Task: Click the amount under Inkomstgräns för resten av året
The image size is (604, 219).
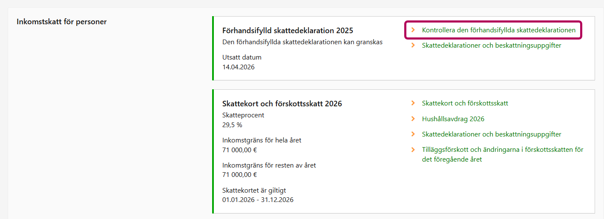Action: tap(239, 174)
